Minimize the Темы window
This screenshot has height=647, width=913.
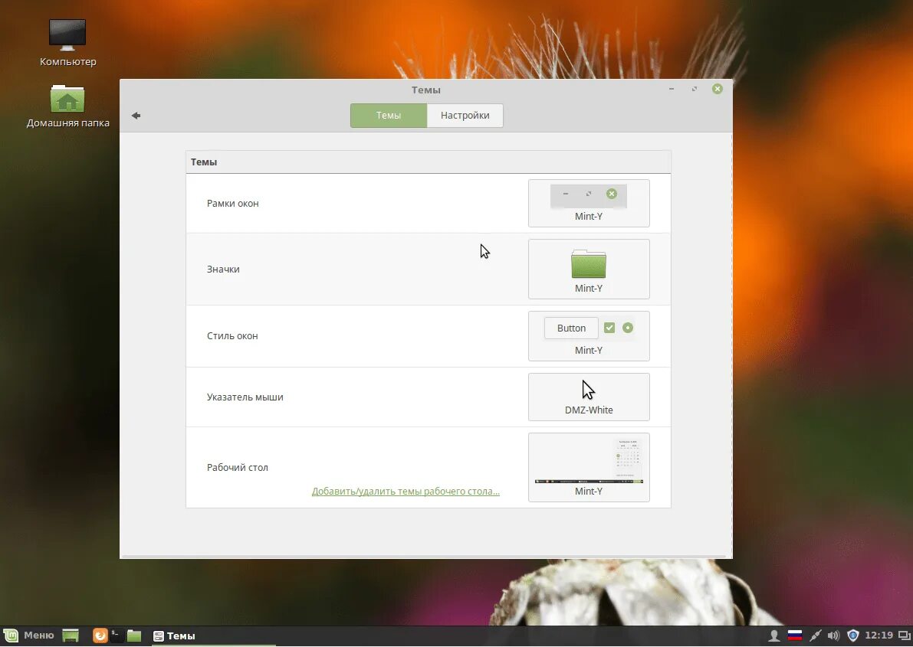click(672, 89)
